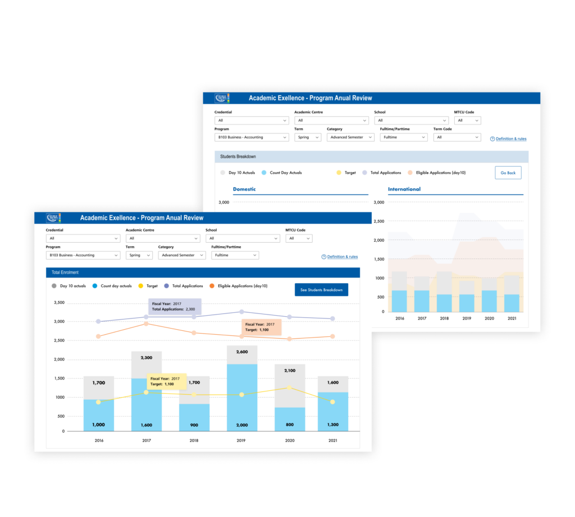Select the International chart heading

(x=404, y=189)
